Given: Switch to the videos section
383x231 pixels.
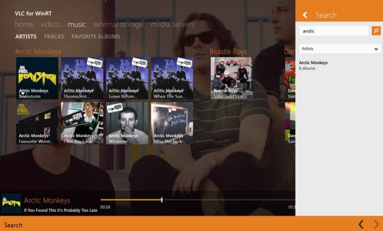Looking at the screenshot, I should coord(51,25).
